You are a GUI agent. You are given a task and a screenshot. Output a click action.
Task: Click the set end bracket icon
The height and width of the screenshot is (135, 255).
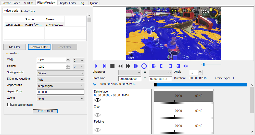[170, 66]
